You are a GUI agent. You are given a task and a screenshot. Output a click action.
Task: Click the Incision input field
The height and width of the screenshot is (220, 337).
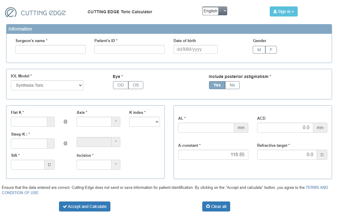coord(94,165)
